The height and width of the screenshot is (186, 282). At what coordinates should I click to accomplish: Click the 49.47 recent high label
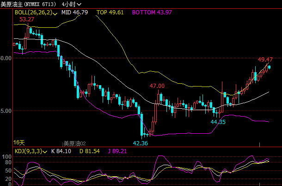click(x=265, y=59)
